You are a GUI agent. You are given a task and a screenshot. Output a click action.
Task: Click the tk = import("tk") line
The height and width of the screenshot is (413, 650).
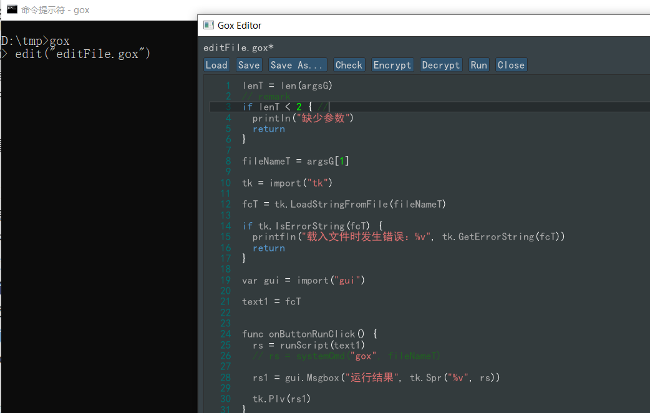pyautogui.click(x=288, y=183)
